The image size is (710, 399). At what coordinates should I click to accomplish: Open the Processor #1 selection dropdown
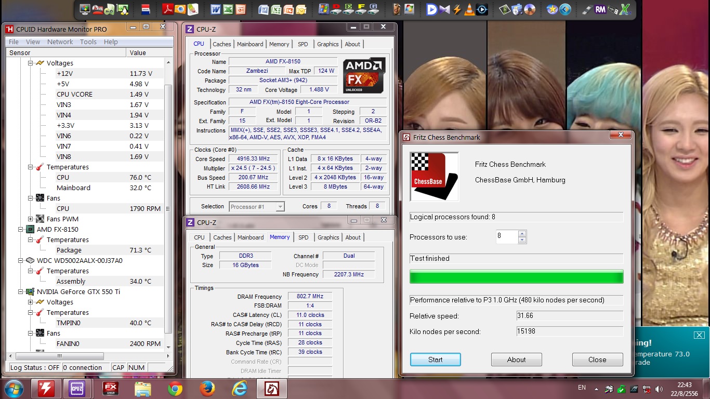pyautogui.click(x=257, y=206)
